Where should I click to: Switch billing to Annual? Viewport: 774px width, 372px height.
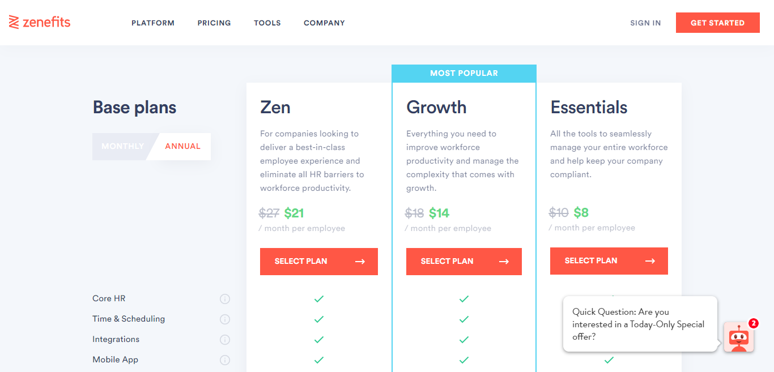tap(182, 146)
